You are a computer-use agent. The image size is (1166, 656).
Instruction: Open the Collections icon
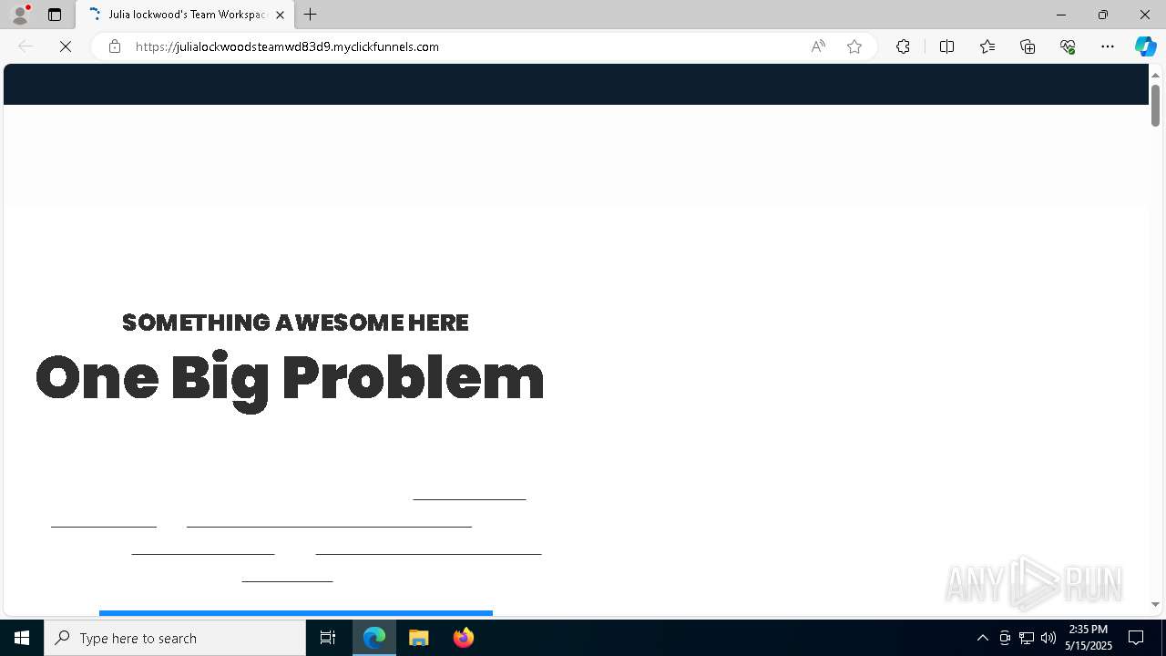point(1028,46)
